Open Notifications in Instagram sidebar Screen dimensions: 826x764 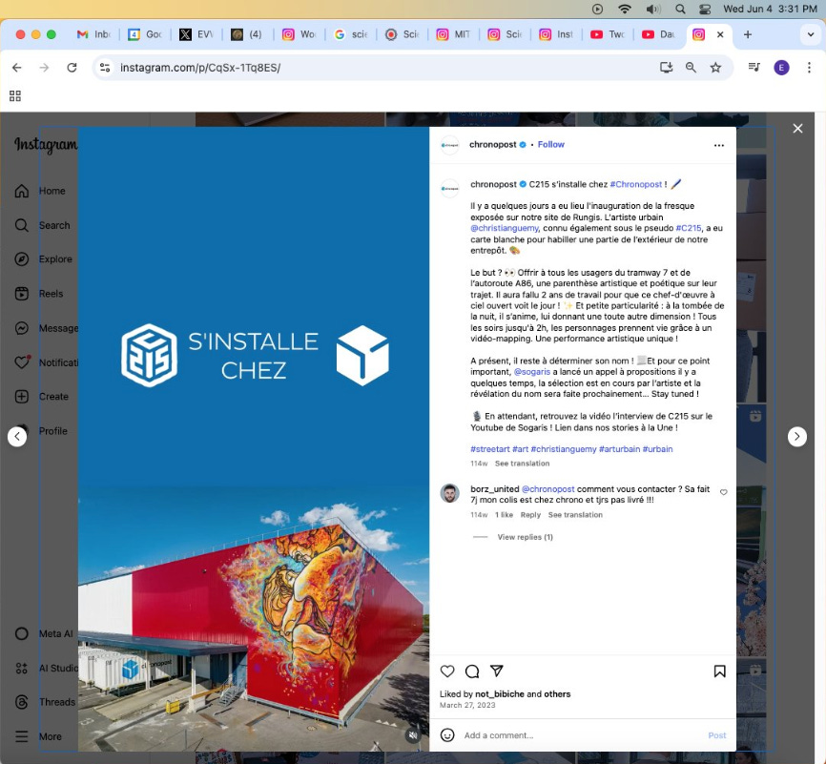point(47,362)
